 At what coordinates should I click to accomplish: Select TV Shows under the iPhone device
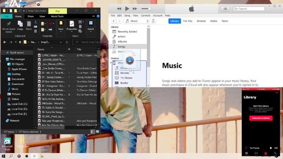pyautogui.click(x=126, y=78)
